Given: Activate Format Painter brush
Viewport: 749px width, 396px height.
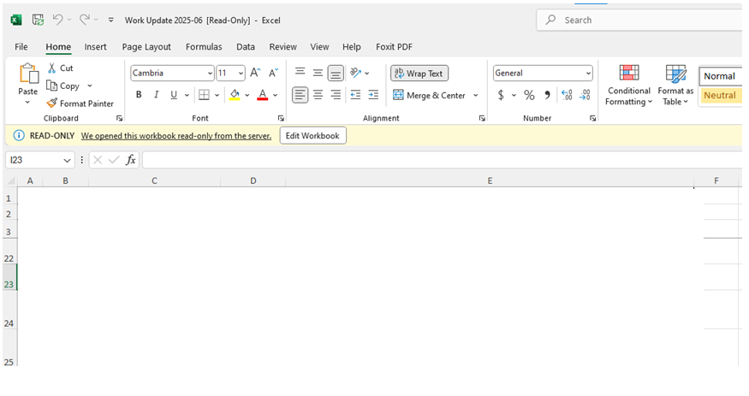Looking at the screenshot, I should [80, 103].
